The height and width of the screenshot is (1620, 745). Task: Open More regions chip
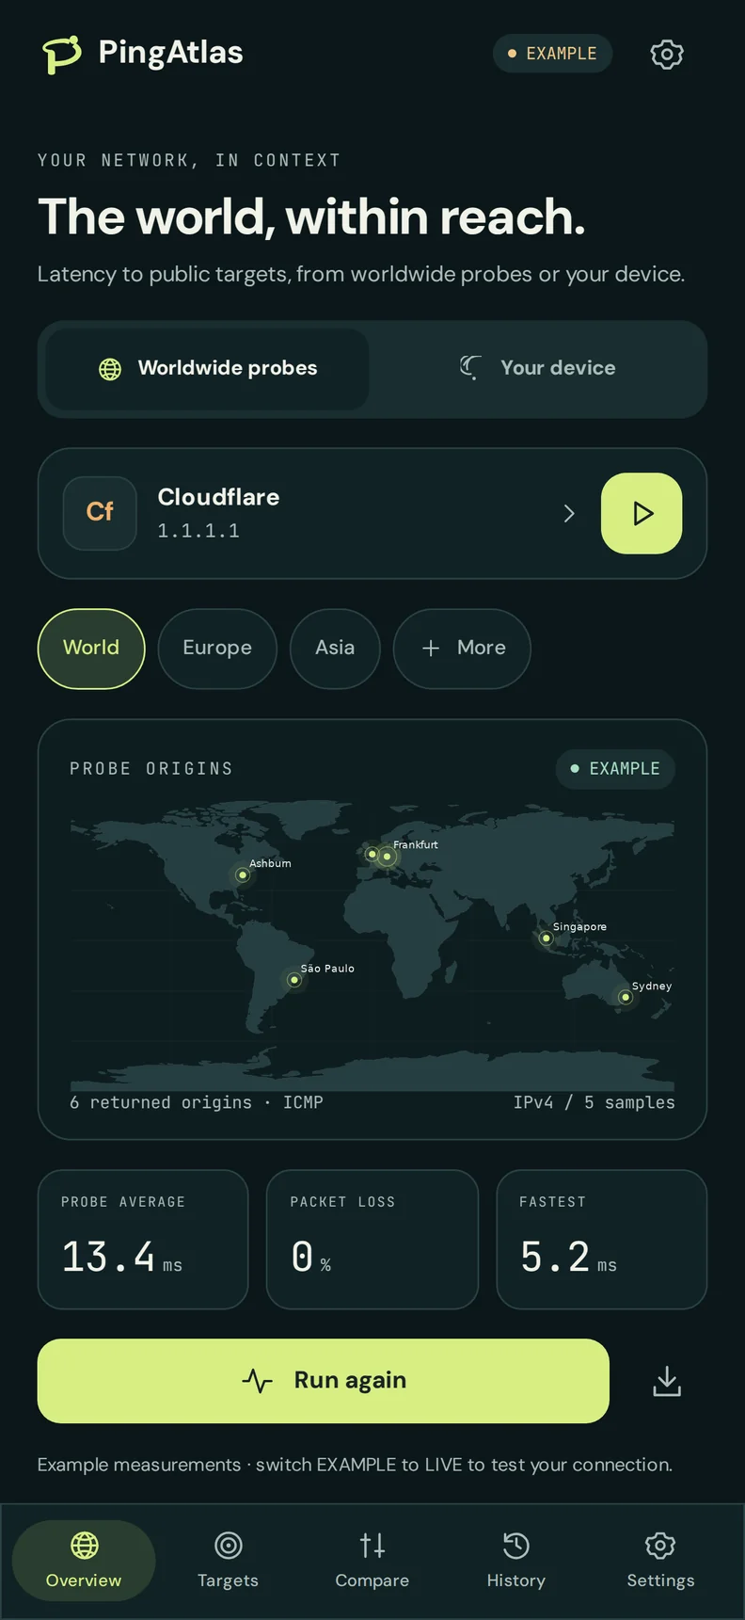(x=462, y=649)
